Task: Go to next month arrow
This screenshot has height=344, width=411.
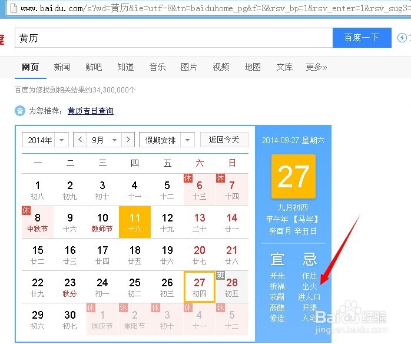Action: pyautogui.click(x=128, y=140)
